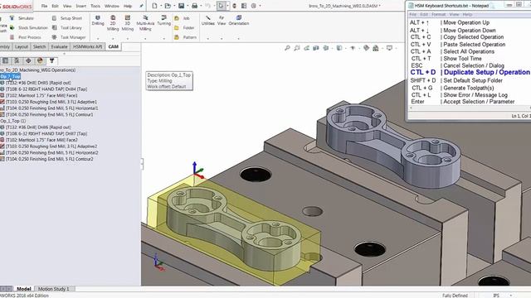Click the Section View icon in view toolbar
Viewport: 531px width, 298px height.
(316, 48)
